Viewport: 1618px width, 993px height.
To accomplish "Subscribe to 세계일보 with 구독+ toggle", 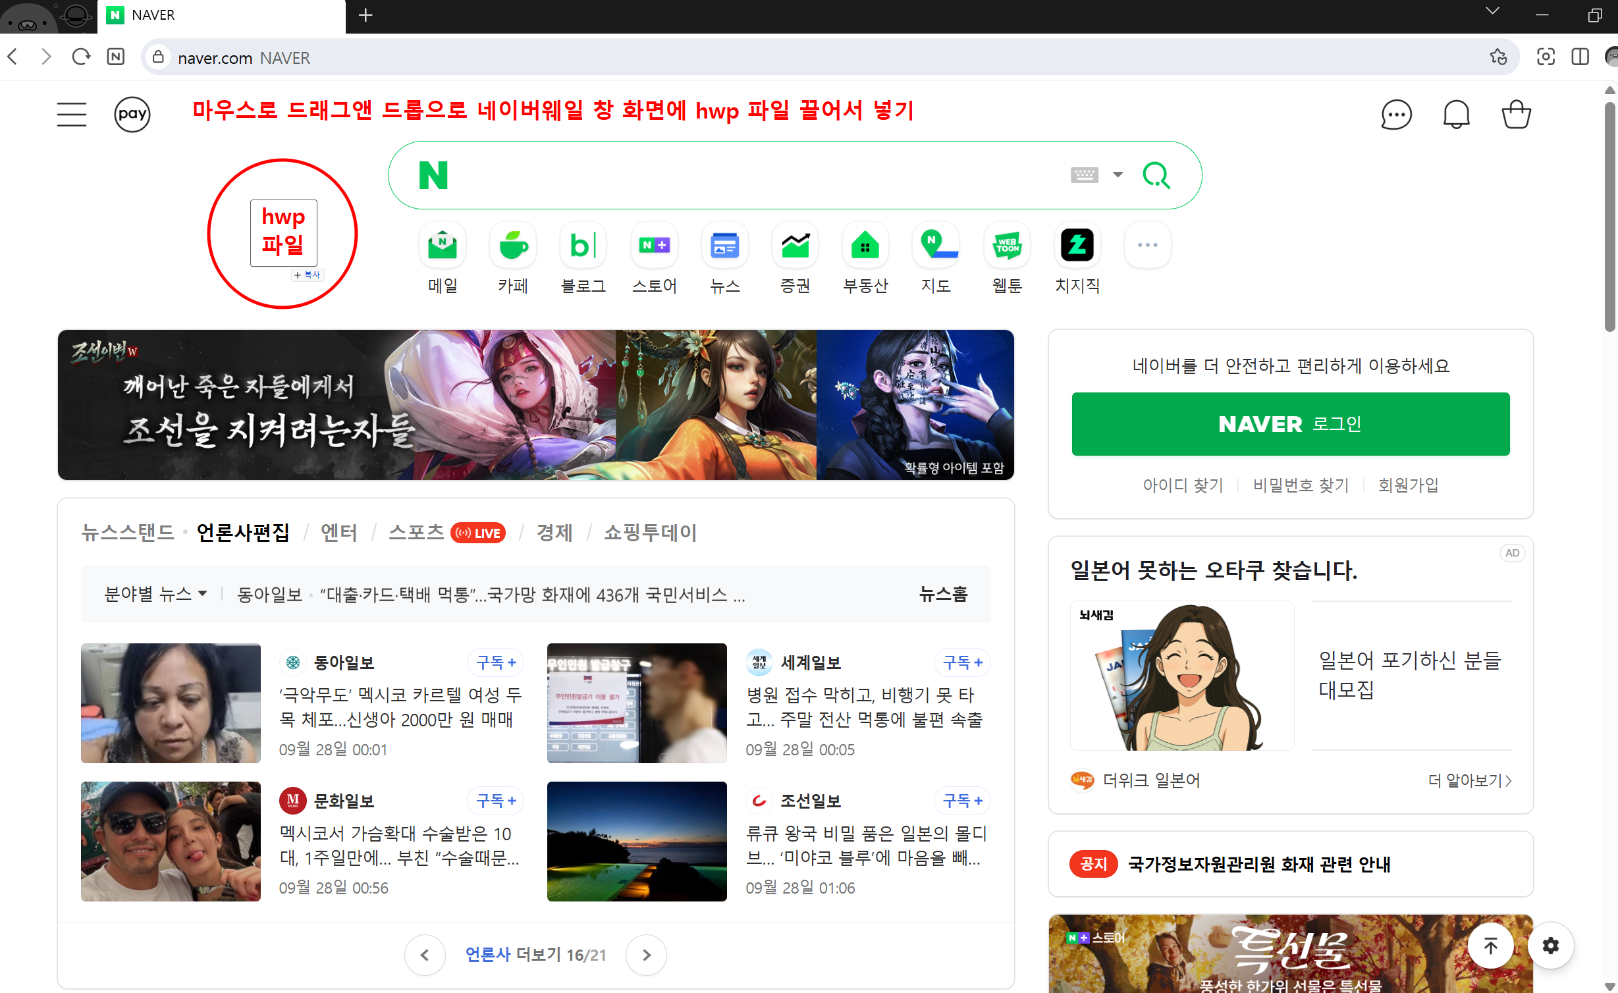I will pos(962,662).
